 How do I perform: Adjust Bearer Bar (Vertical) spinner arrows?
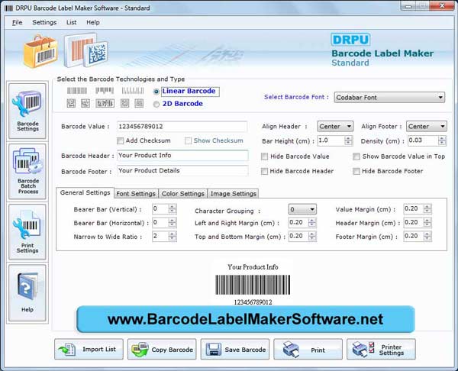tap(173, 209)
